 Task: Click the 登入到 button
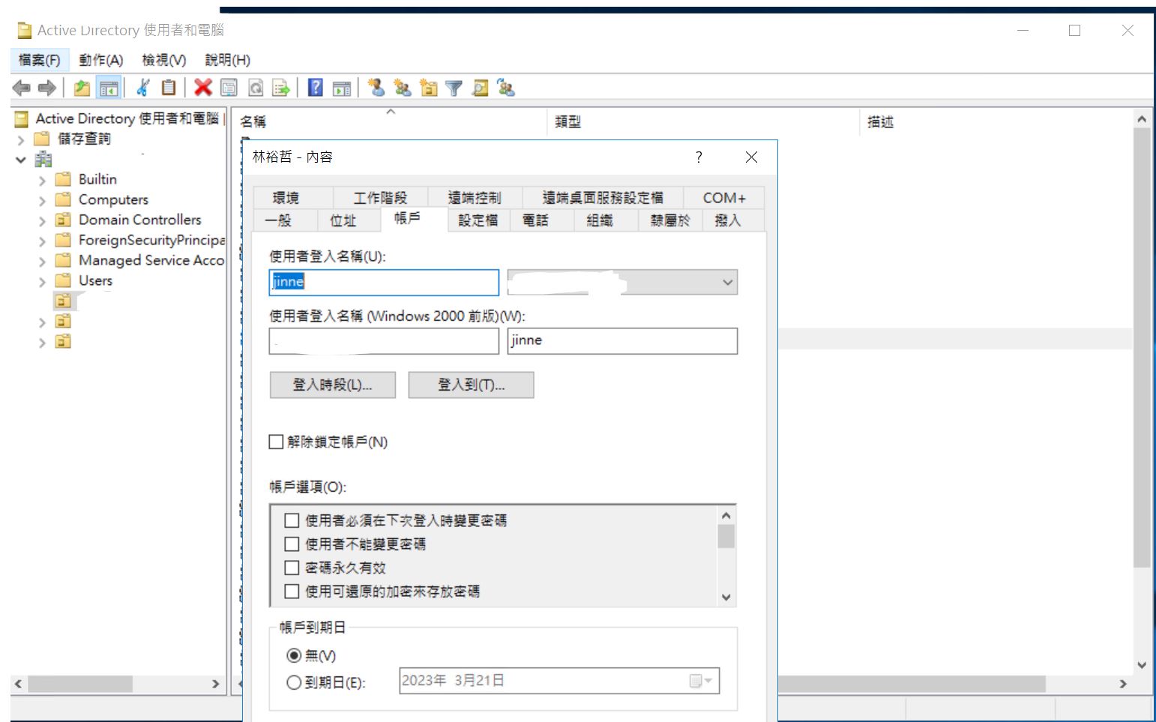click(471, 385)
